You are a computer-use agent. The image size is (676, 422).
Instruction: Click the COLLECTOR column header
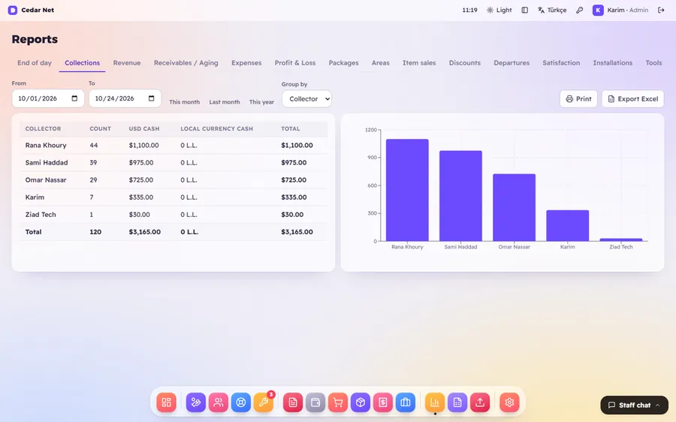[x=43, y=128]
